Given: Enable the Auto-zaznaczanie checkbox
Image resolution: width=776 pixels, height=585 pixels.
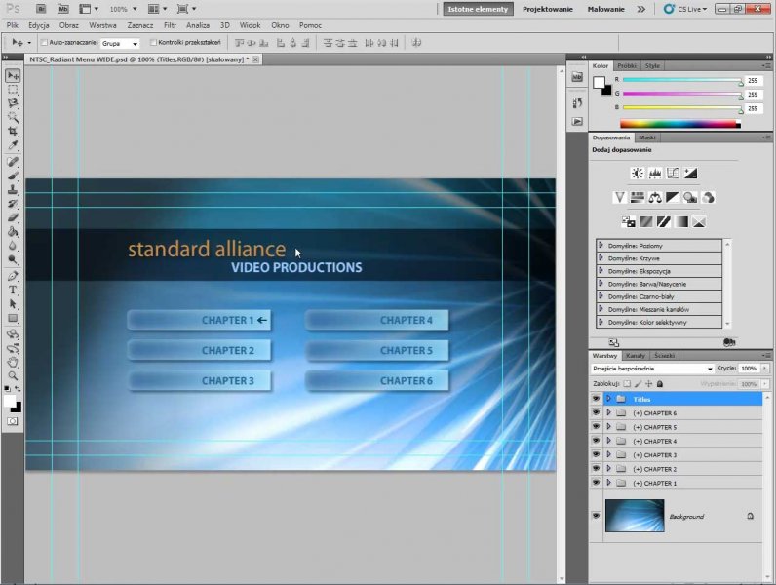Looking at the screenshot, I should coord(45,43).
